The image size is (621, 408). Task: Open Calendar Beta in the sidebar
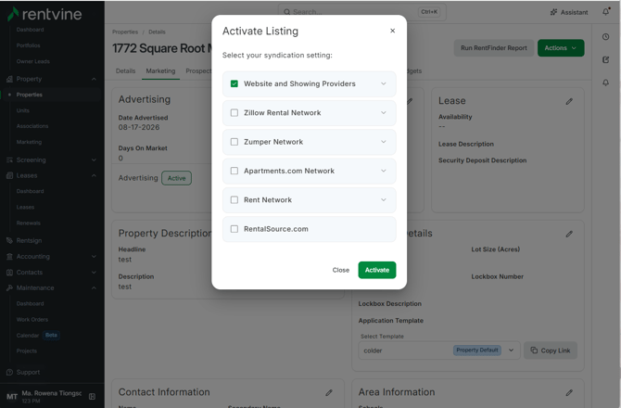click(x=38, y=335)
